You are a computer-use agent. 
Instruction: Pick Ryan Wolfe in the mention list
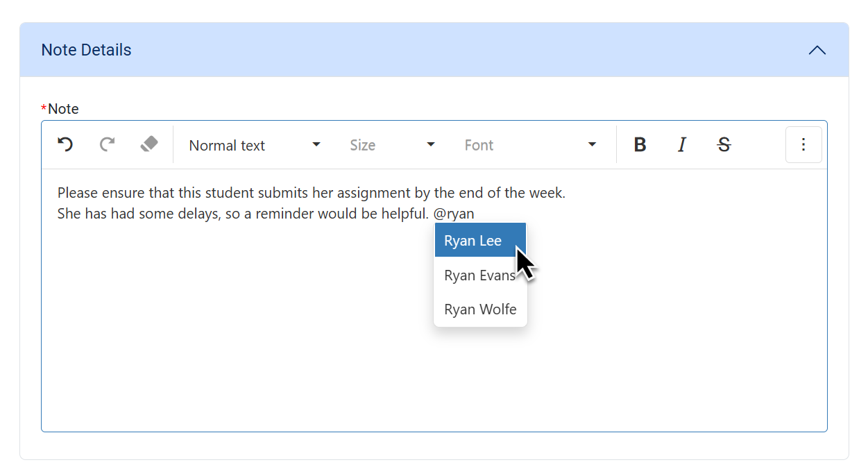pos(480,309)
